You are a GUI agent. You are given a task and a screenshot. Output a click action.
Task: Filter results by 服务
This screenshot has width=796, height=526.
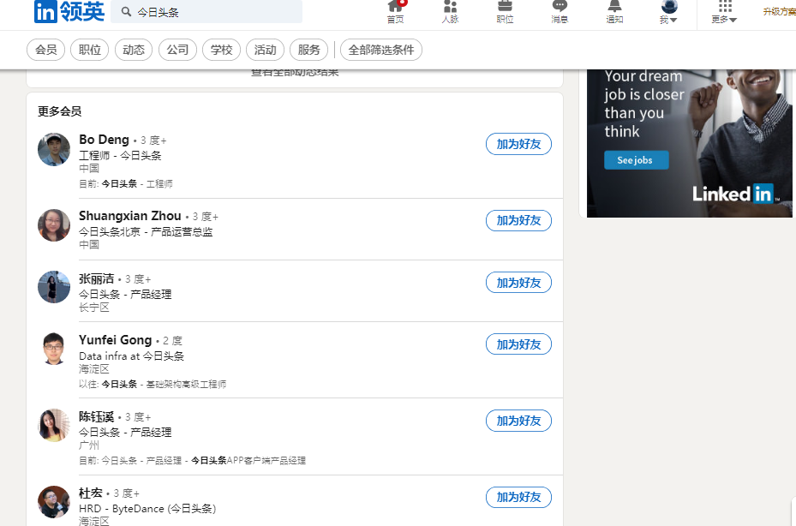[x=308, y=50]
